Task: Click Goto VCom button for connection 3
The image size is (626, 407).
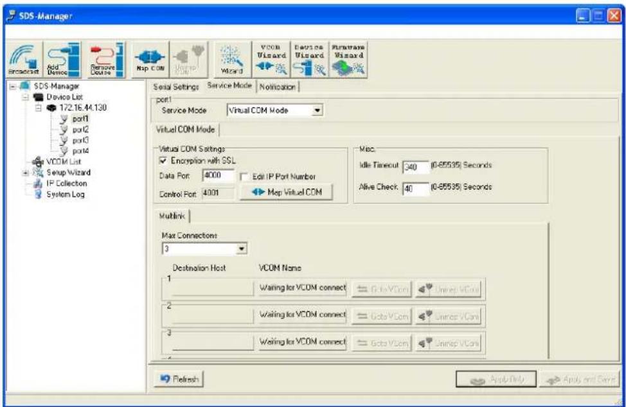Action: point(382,343)
